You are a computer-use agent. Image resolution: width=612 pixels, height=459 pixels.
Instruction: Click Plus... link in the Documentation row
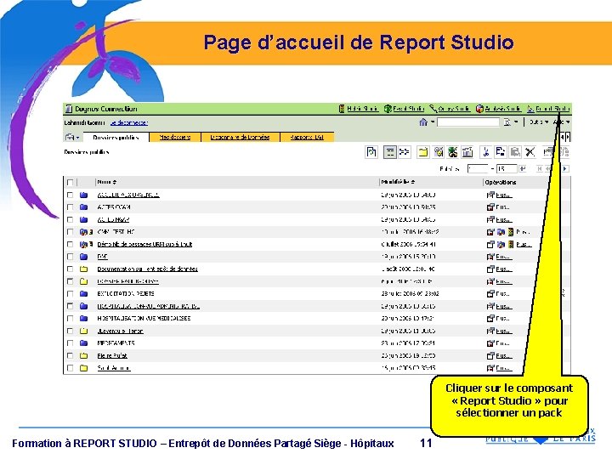[504, 269]
